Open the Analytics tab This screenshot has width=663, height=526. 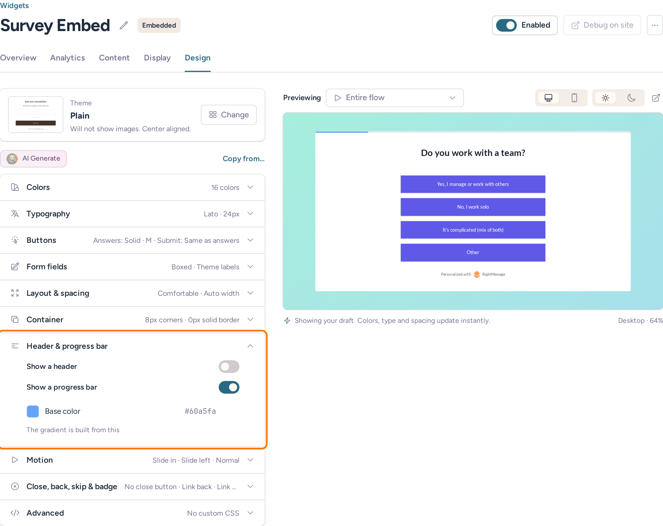67,58
